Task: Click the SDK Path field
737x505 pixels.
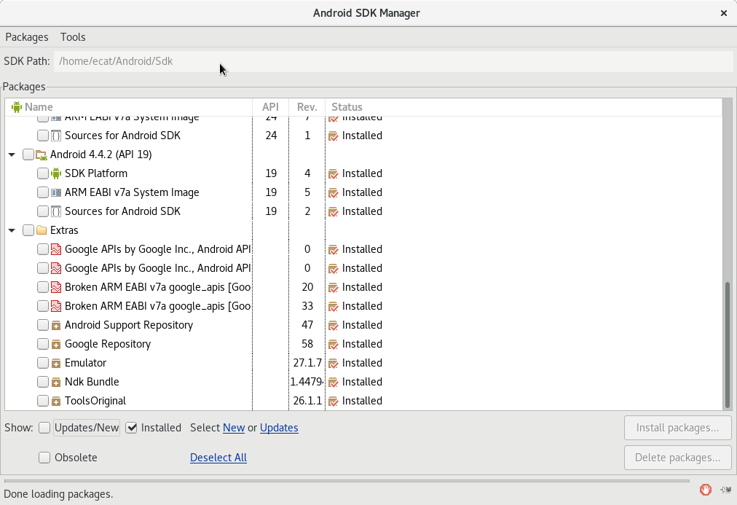Action: 393,61
